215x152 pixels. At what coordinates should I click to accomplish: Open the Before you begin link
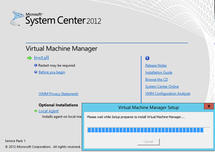[x=52, y=72]
